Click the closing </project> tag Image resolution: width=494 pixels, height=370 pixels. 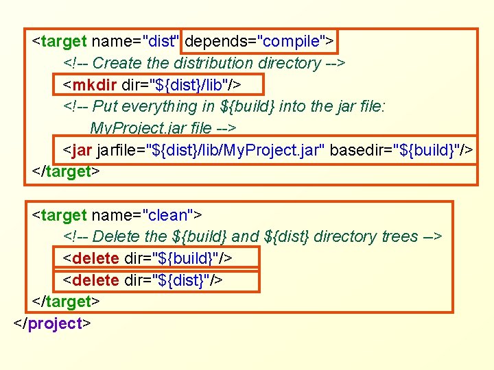click(x=52, y=323)
